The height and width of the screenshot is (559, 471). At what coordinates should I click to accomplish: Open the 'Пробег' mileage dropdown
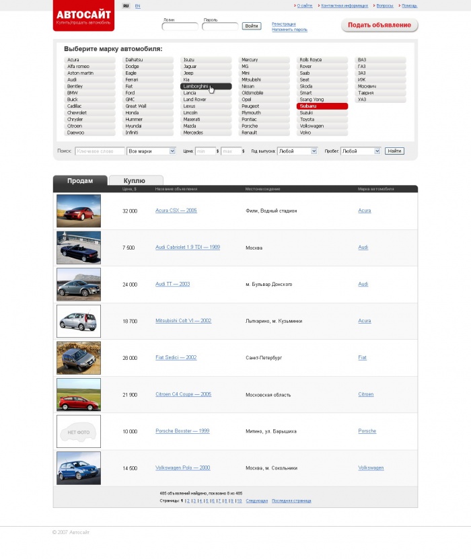pos(361,151)
